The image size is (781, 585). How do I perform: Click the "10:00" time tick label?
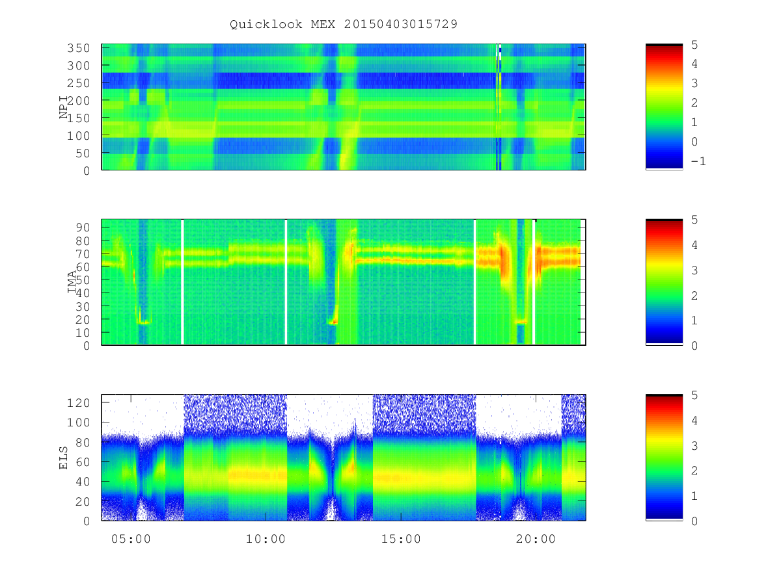266,538
